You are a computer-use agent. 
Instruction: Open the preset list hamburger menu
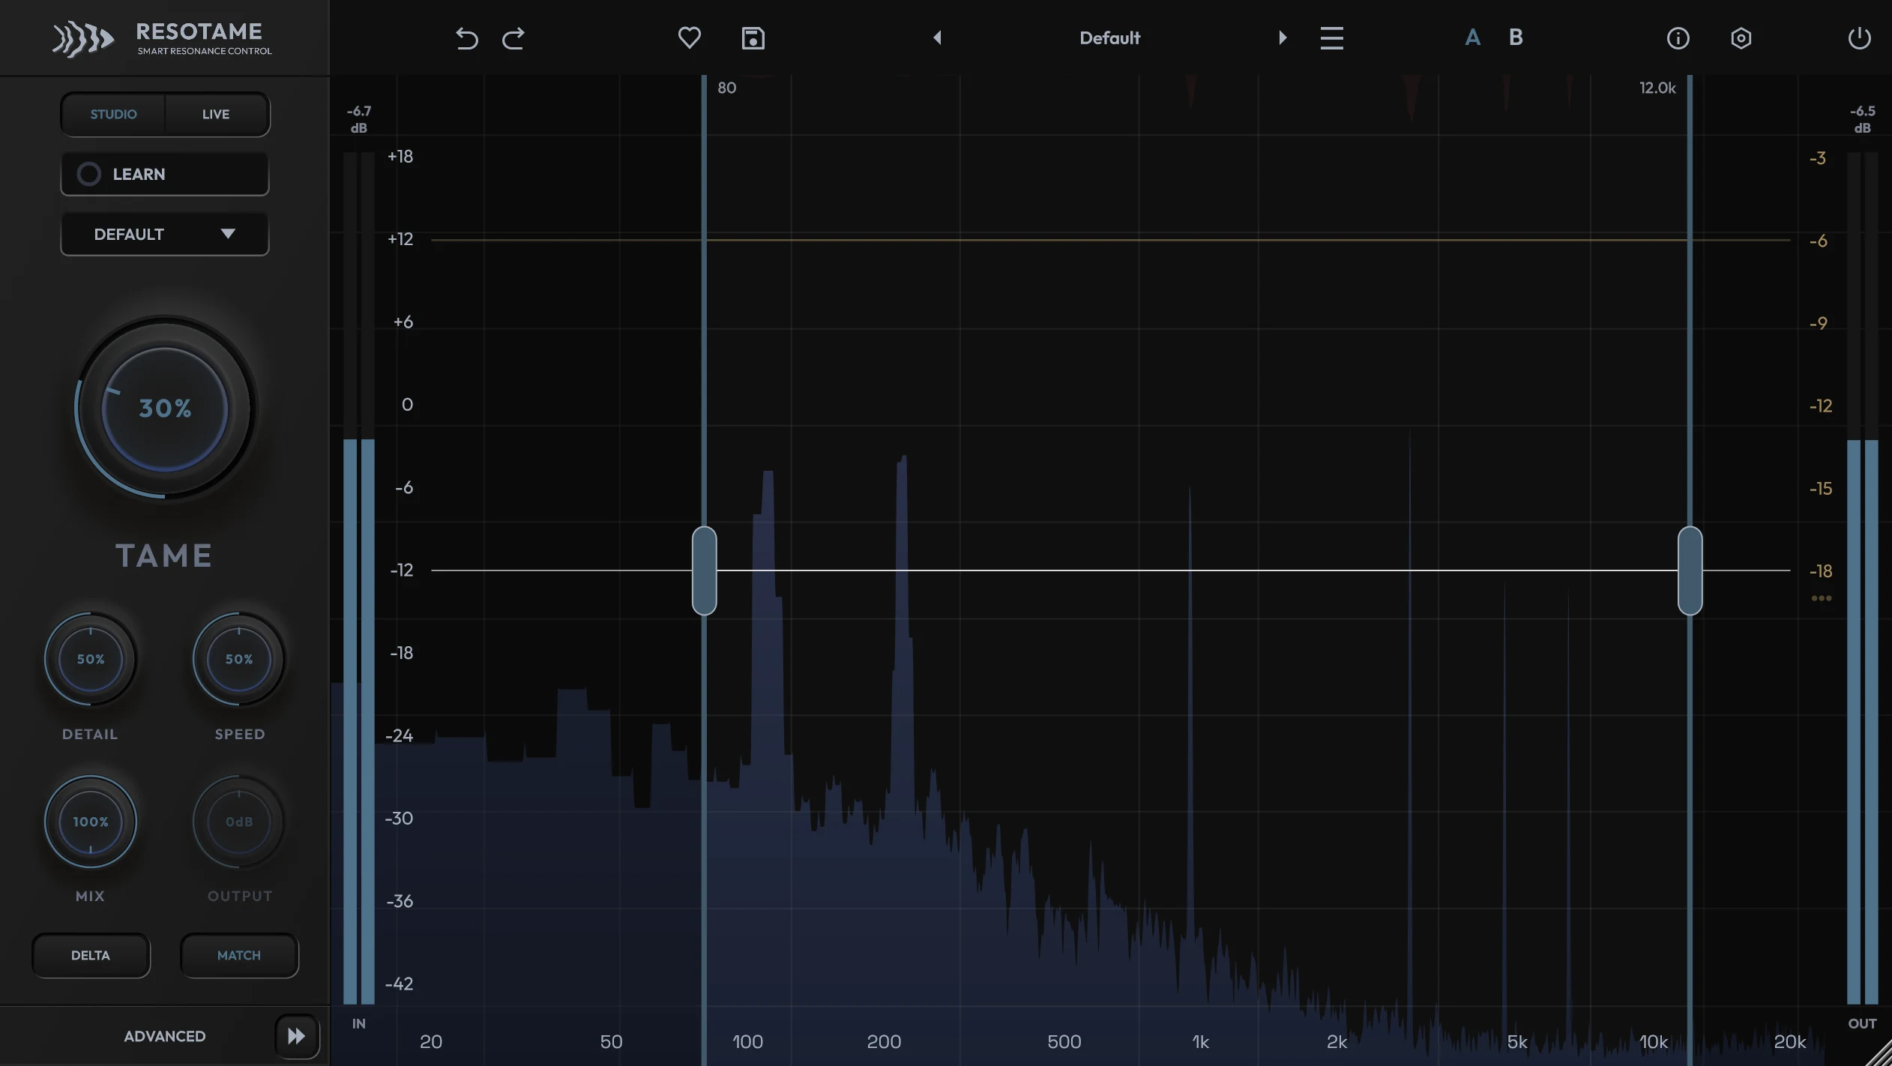(1331, 37)
